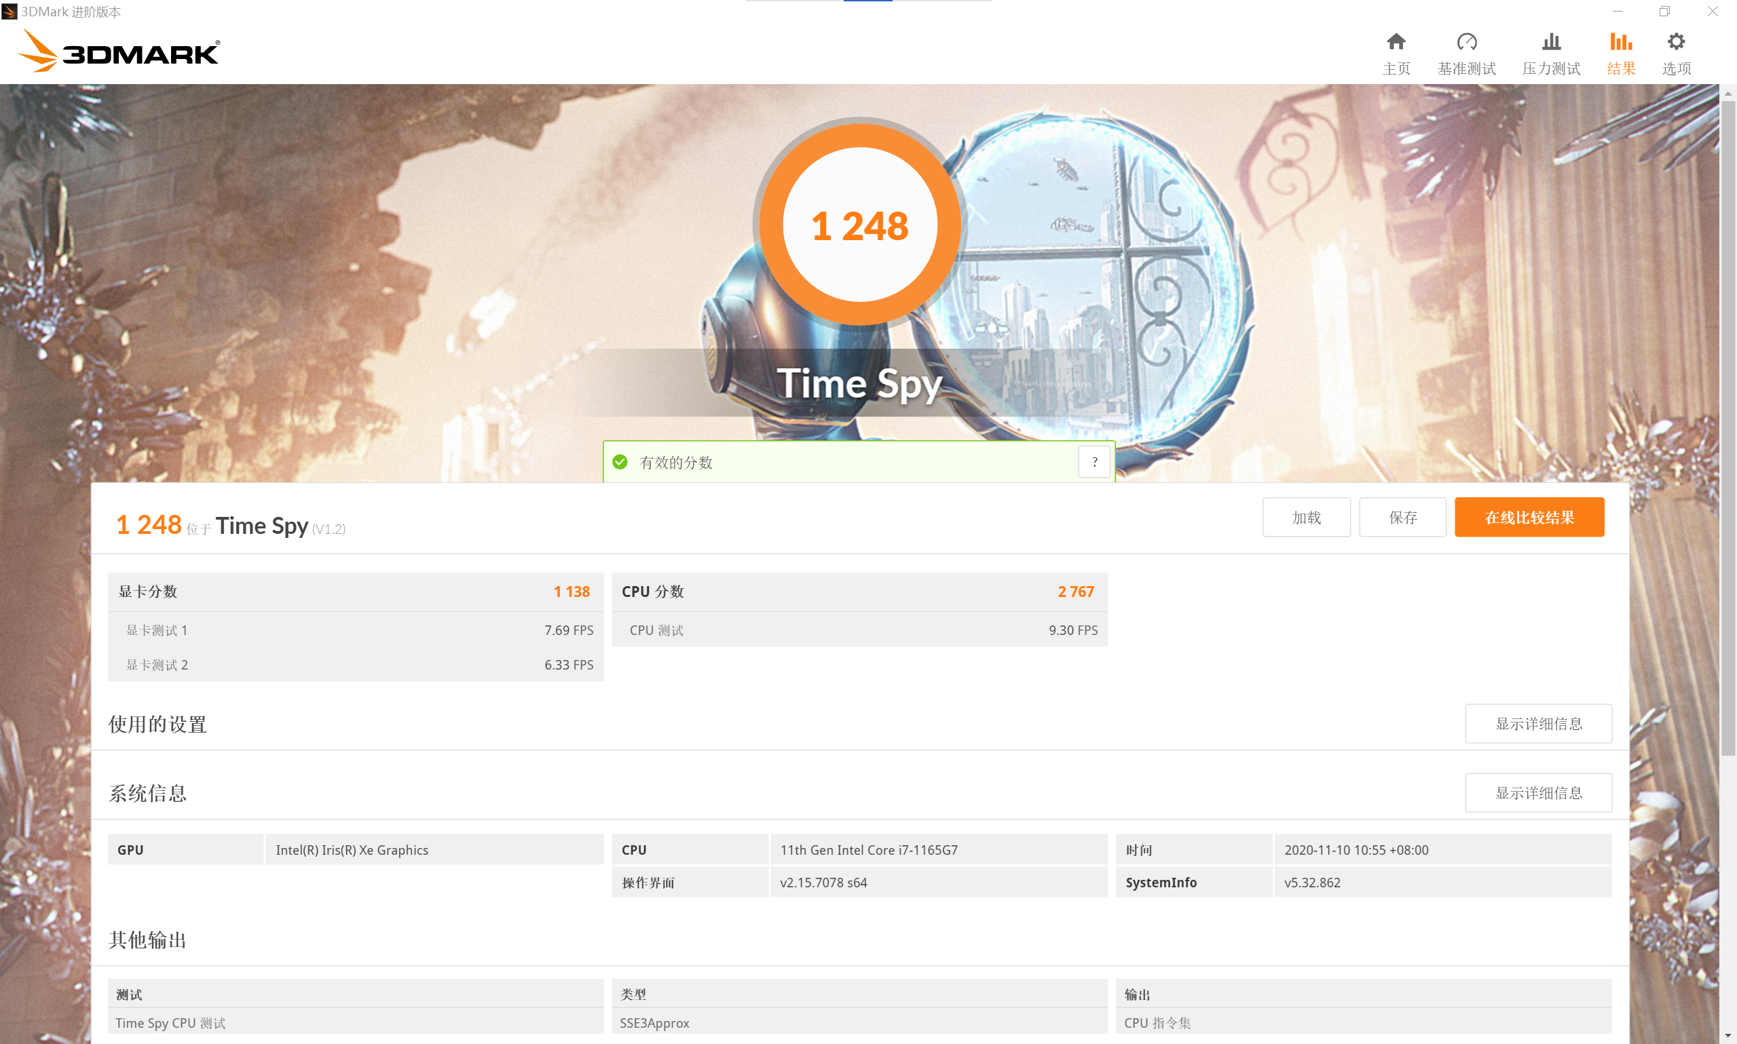Viewport: 1737px width, 1044px height.
Task: Click the SystemInfo v5.32.862 value
Action: point(1443,882)
